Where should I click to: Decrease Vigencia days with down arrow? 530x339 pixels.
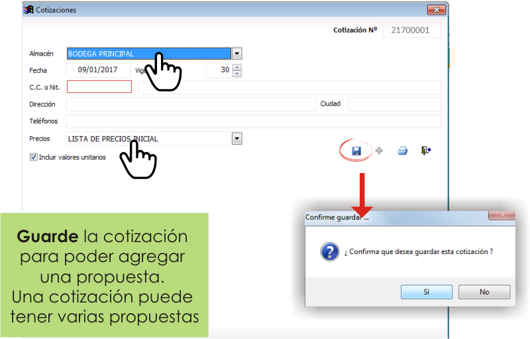(x=237, y=74)
